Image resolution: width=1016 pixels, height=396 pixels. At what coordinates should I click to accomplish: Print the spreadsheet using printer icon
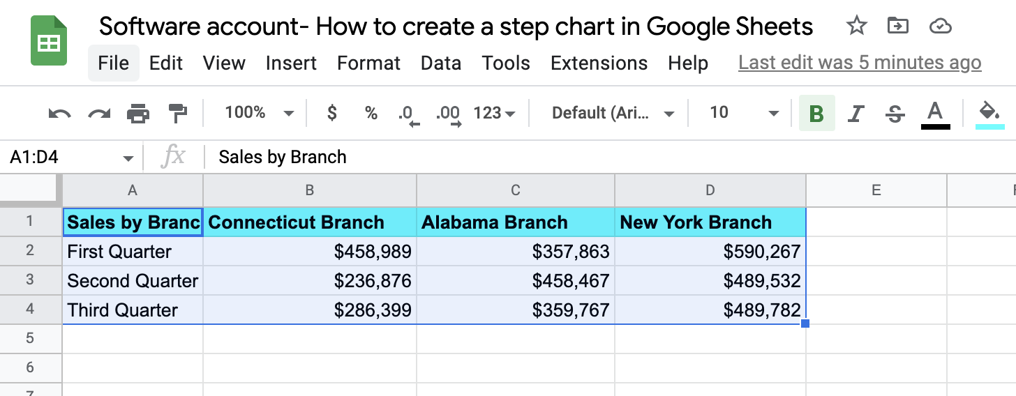(x=138, y=113)
